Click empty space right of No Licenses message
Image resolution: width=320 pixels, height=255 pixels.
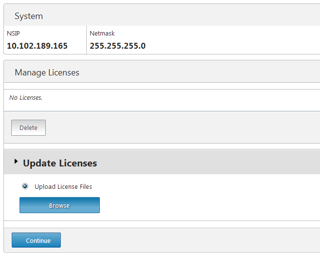pyautogui.click(x=185, y=98)
